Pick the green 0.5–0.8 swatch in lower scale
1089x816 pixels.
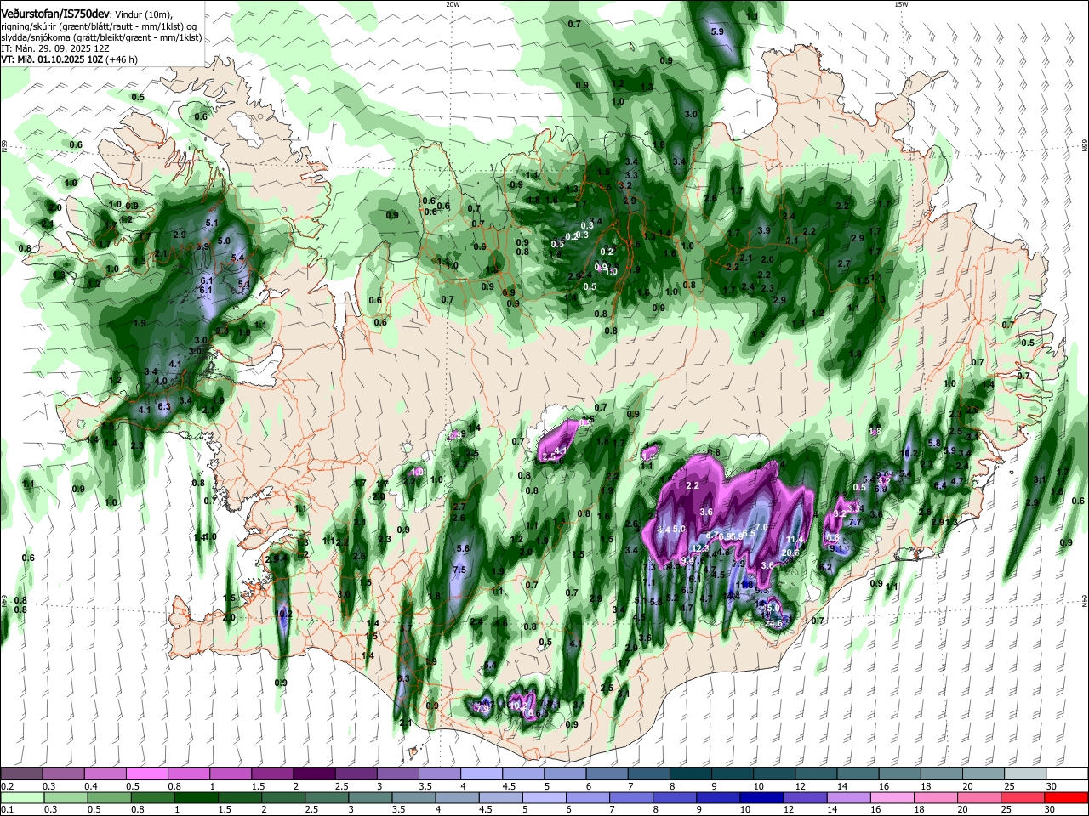(x=110, y=799)
